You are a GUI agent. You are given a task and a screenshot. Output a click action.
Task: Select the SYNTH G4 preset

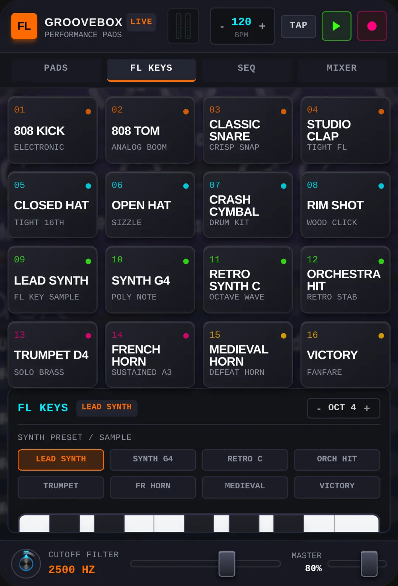click(153, 459)
